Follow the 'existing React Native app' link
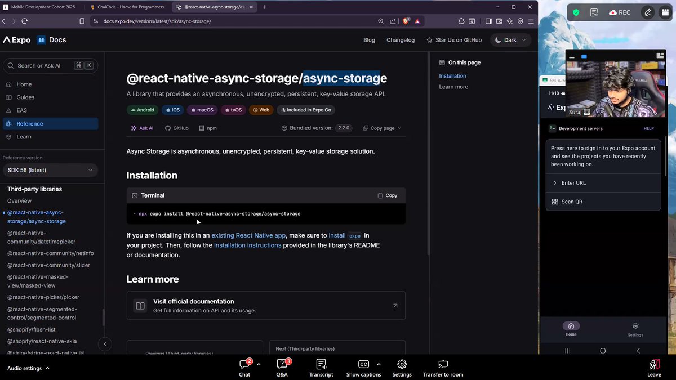Viewport: 676px width, 380px height. [x=248, y=235]
